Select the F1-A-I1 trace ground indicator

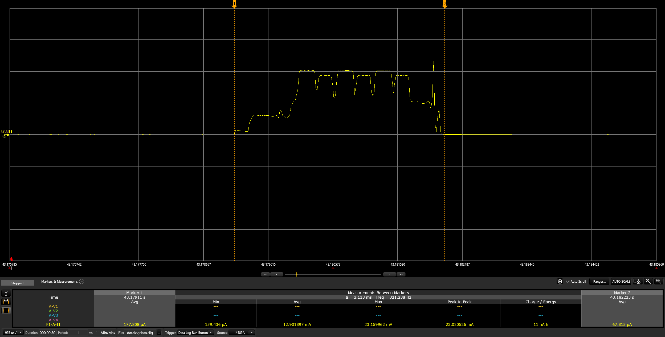click(6, 136)
